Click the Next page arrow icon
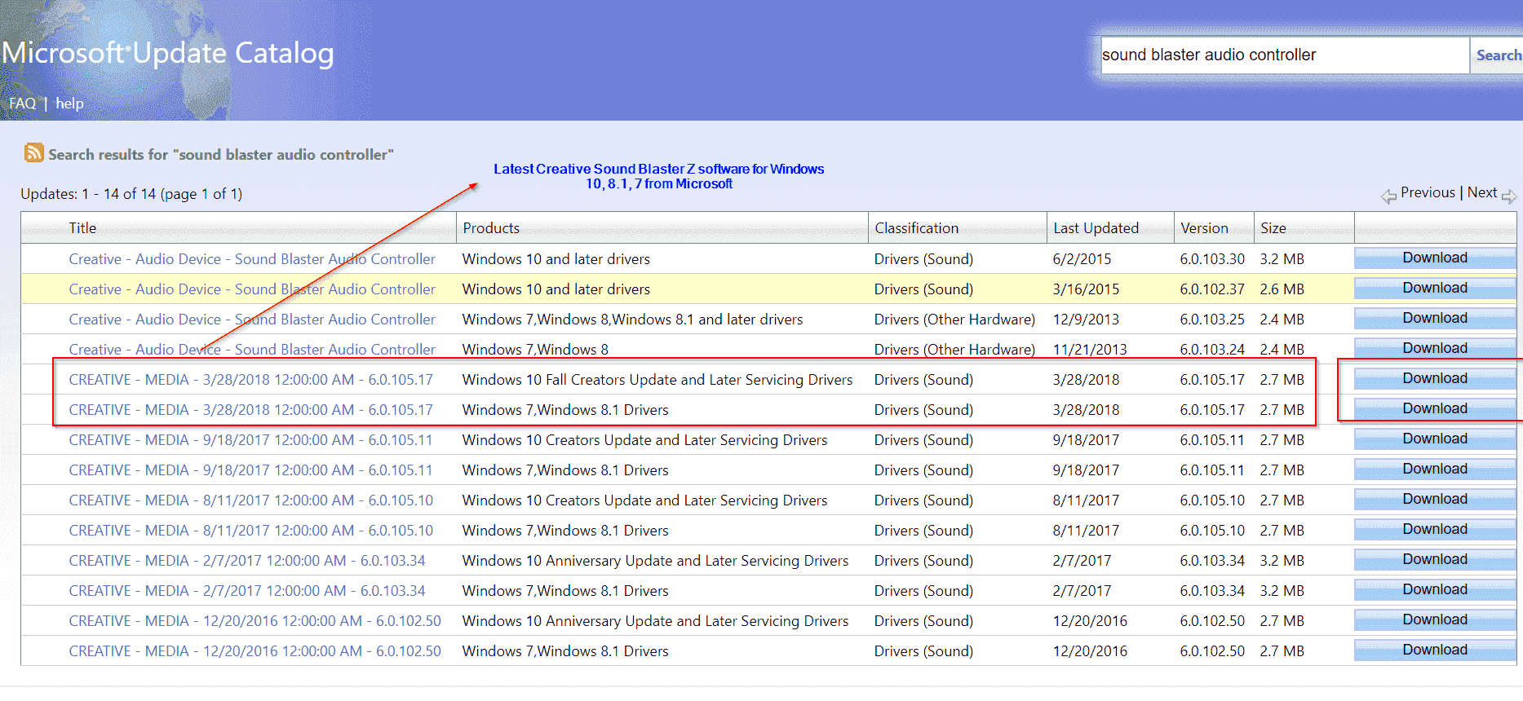The image size is (1523, 701). pos(1508,196)
